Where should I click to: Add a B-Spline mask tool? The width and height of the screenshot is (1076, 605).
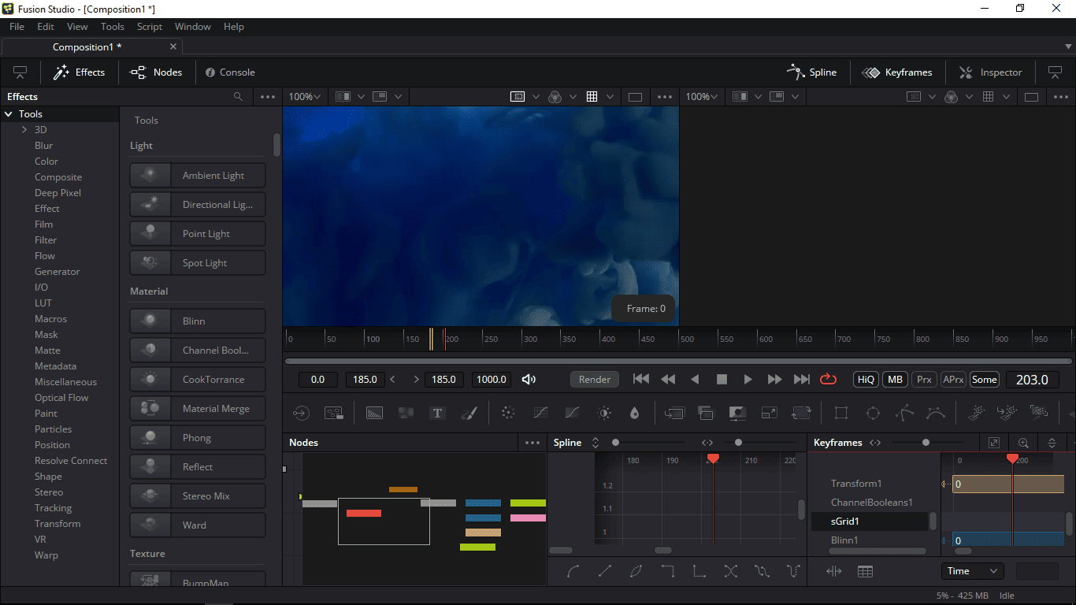[x=936, y=413]
